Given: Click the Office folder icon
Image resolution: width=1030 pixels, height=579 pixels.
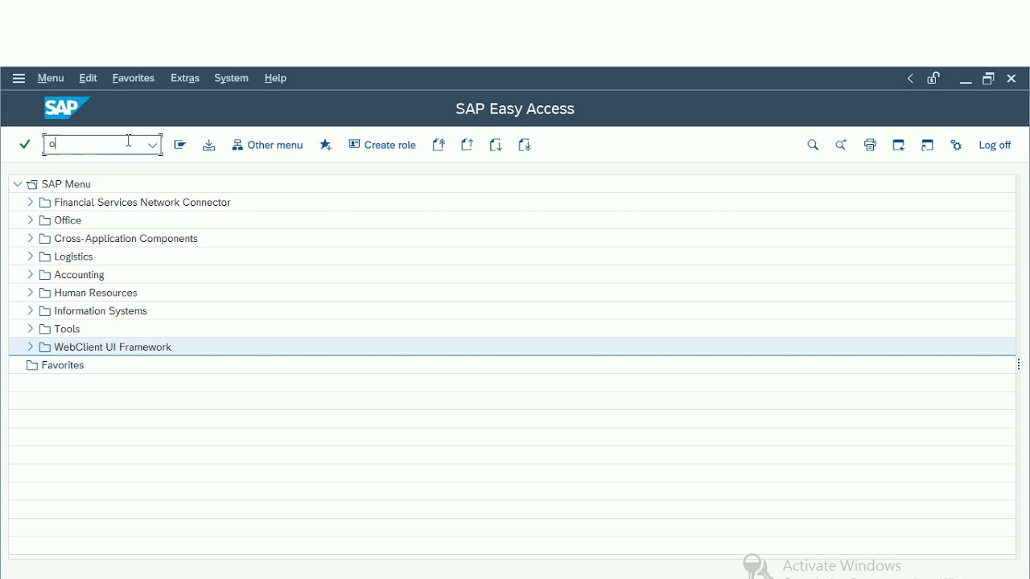Looking at the screenshot, I should click(x=45, y=220).
